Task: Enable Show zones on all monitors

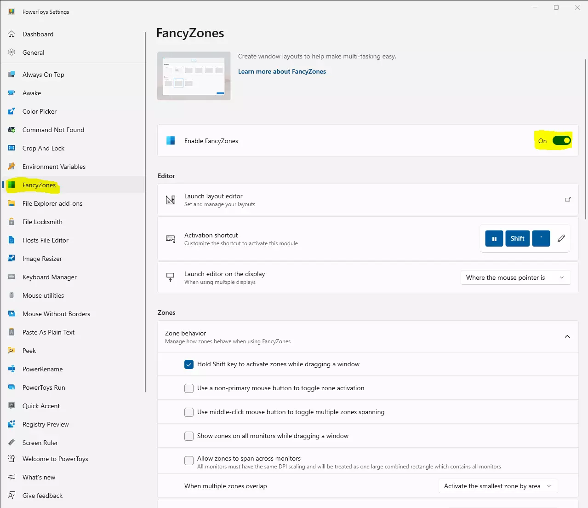Action: (189, 436)
